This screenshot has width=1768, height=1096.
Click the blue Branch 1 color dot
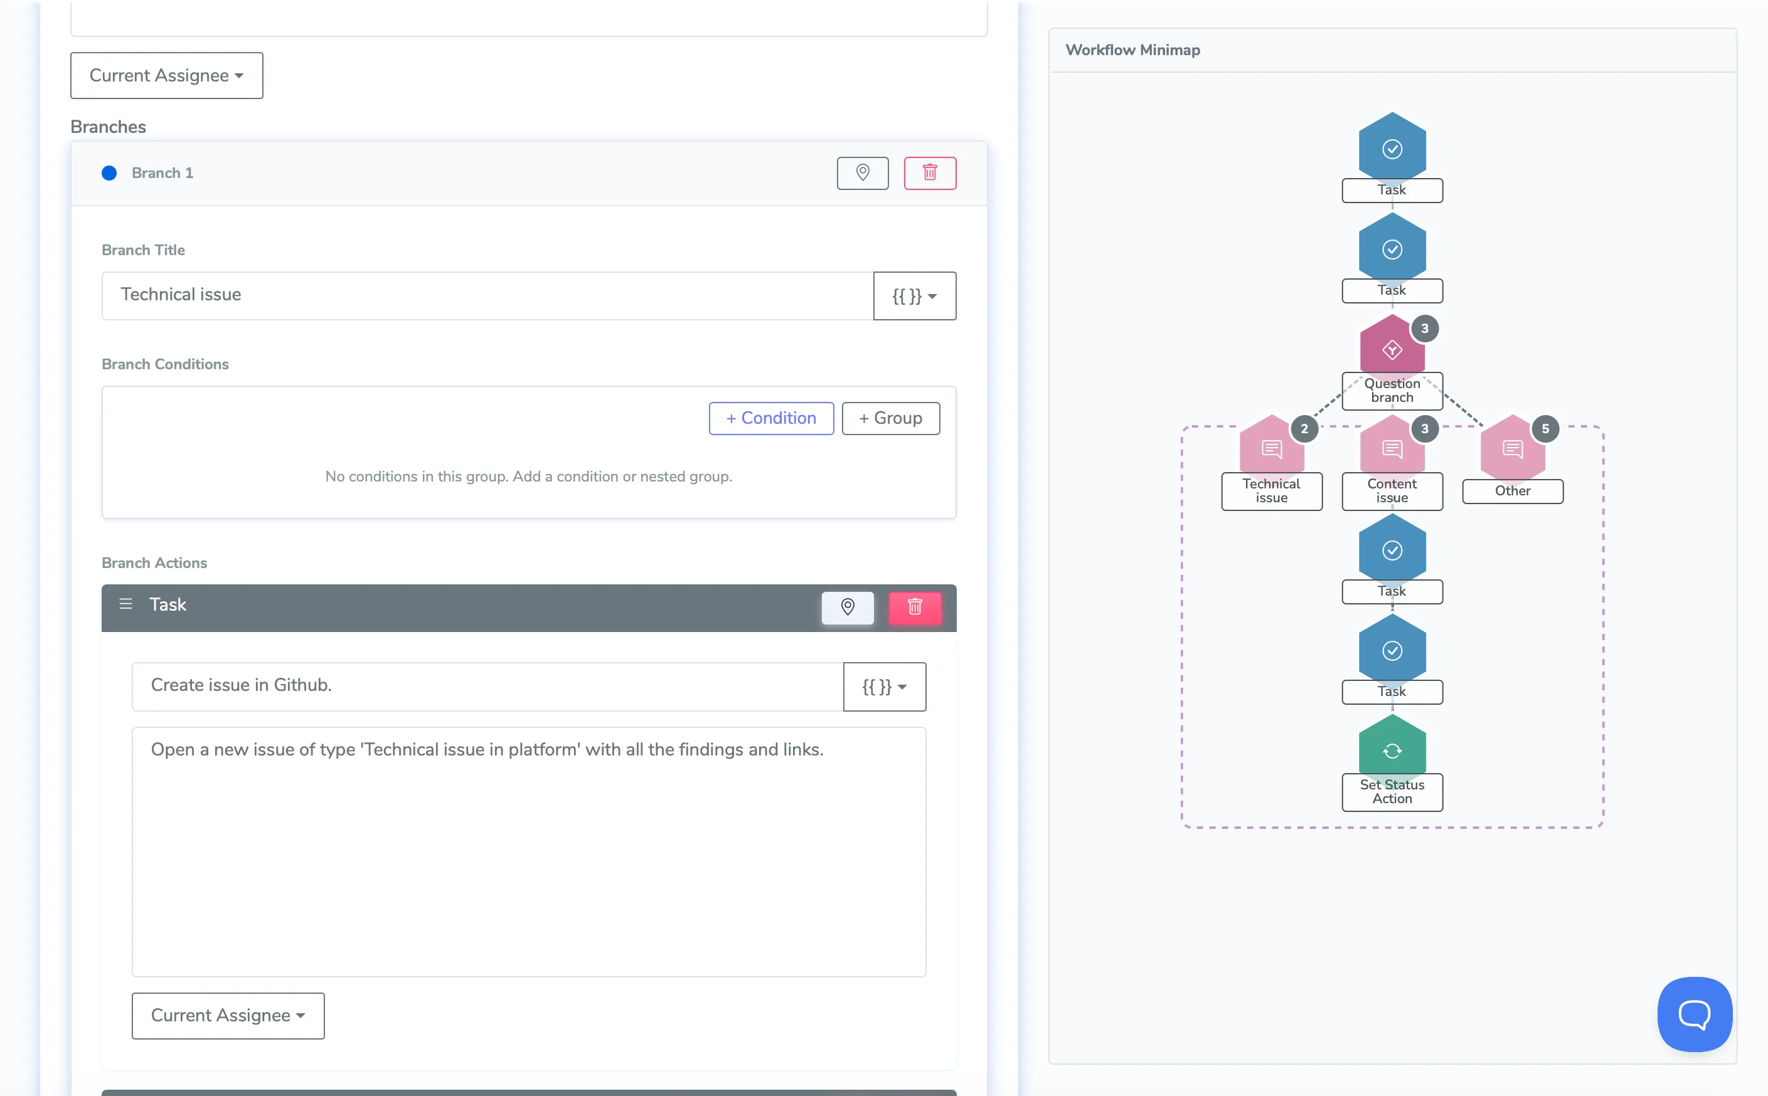coord(109,172)
